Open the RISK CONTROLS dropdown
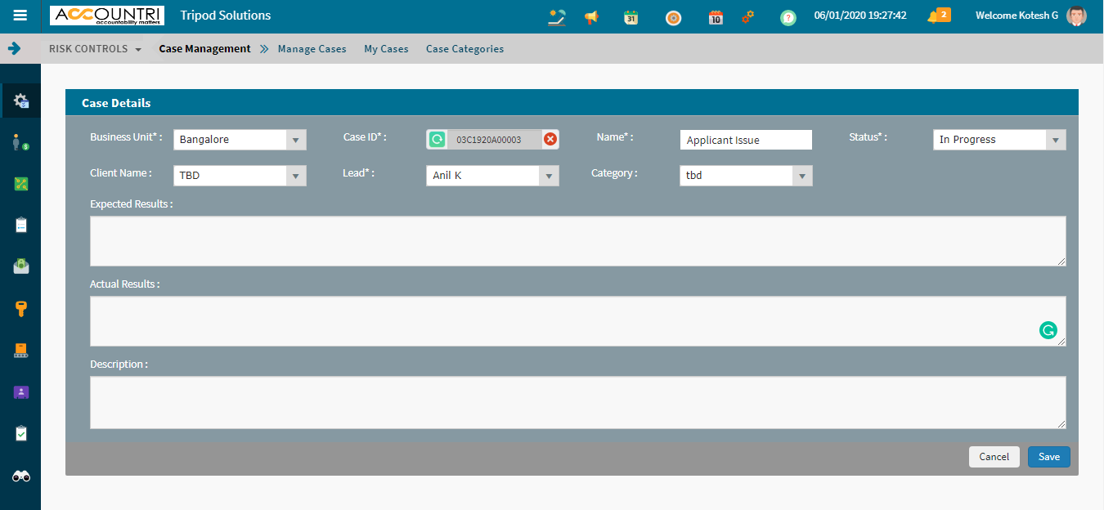 pyautogui.click(x=95, y=49)
